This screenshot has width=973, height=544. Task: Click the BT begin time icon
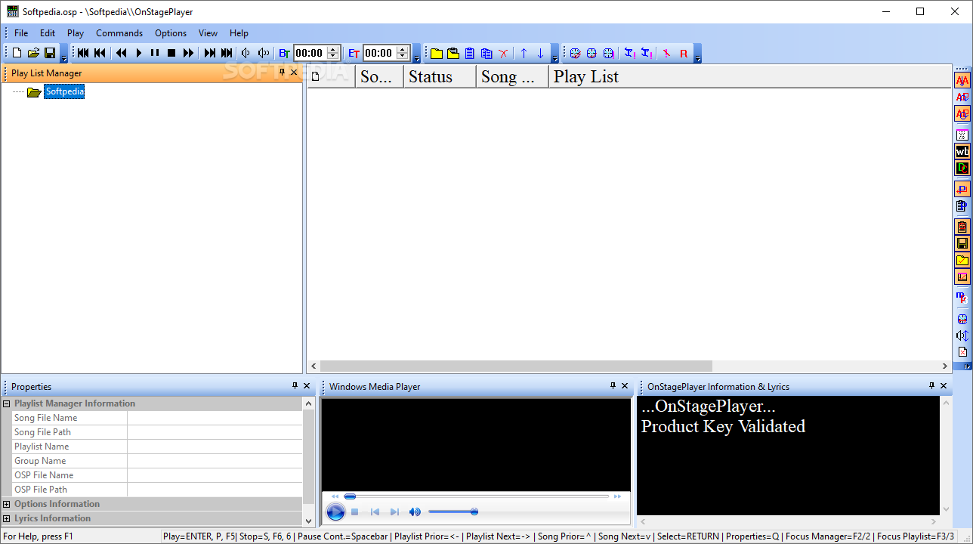pyautogui.click(x=284, y=53)
